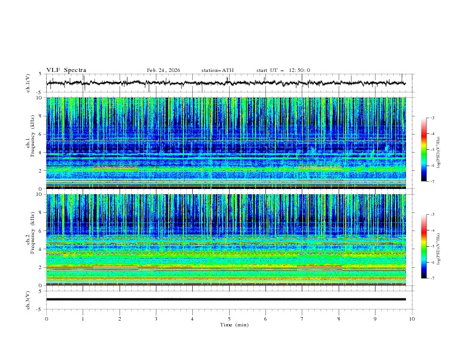Click the "8" kHz tick of ch.2 spectrogram
Screen dimensions: 464x358
click(x=42, y=213)
